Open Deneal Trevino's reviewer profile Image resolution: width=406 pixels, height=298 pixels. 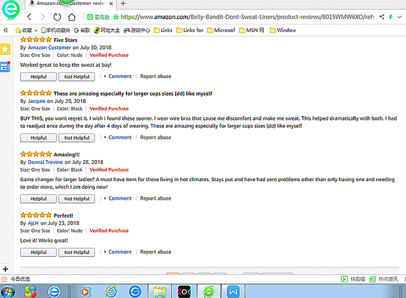click(45, 162)
